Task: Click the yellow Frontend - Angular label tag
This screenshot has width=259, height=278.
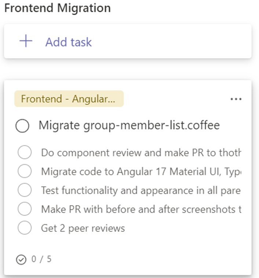Action: tap(69, 99)
